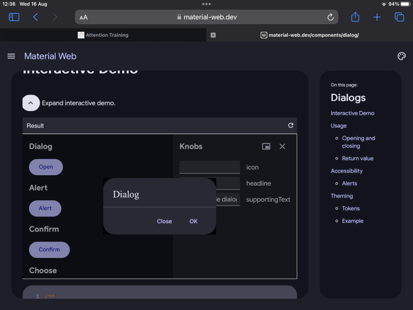The height and width of the screenshot is (310, 413).
Task: Refresh the Result demo preview
Action: pos(291,125)
